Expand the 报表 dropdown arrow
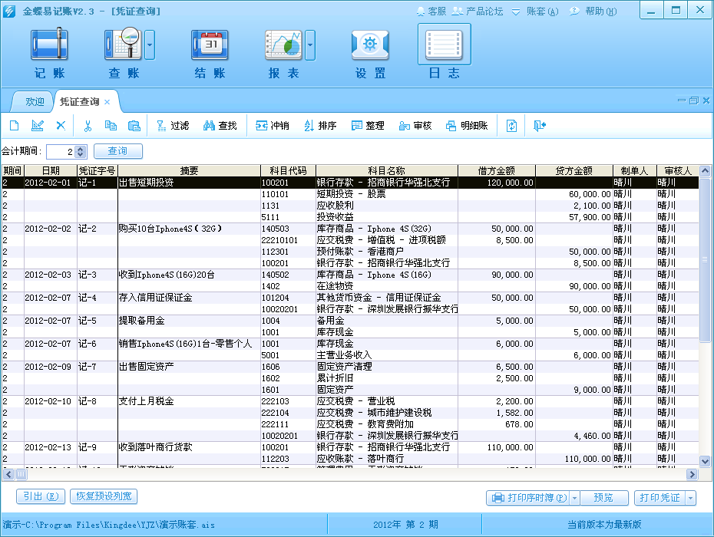This screenshot has width=714, height=537. [x=310, y=45]
